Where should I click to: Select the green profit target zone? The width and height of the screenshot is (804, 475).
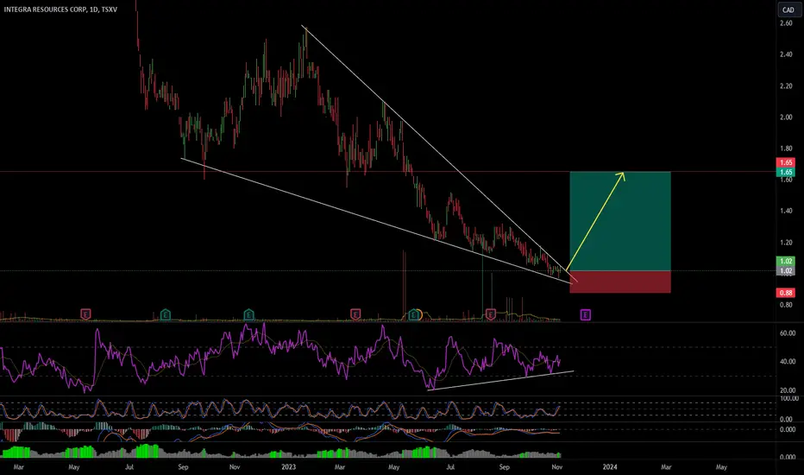coord(620,221)
